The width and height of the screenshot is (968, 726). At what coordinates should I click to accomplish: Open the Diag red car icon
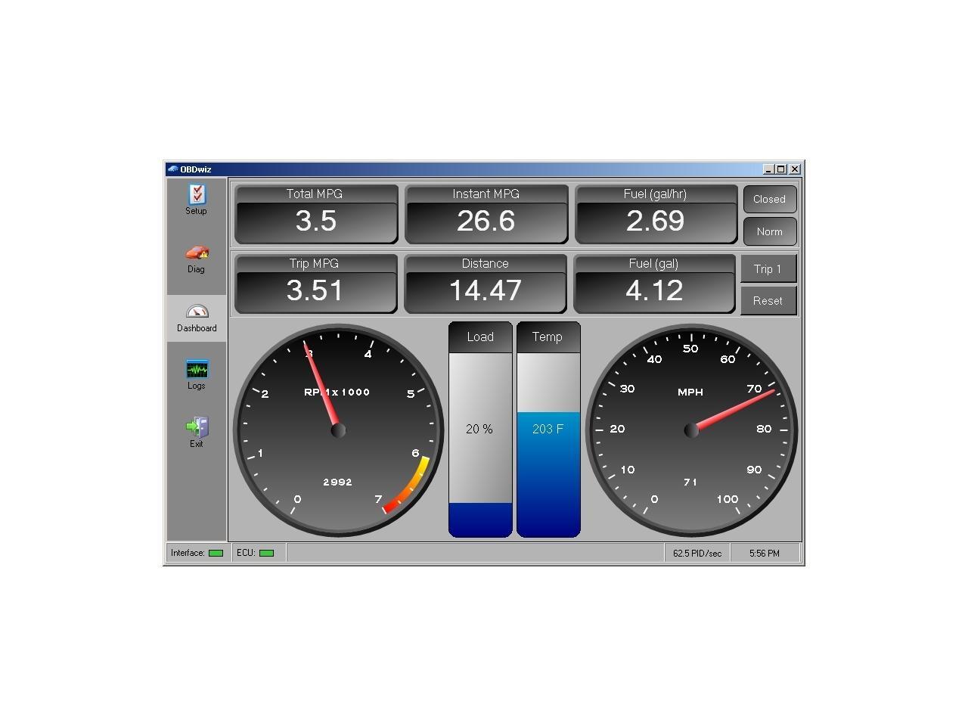point(197,253)
